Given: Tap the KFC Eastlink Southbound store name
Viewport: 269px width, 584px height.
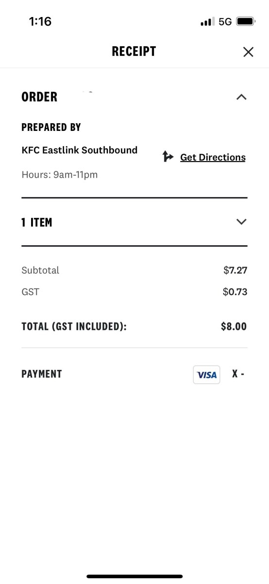Looking at the screenshot, I should pyautogui.click(x=80, y=150).
